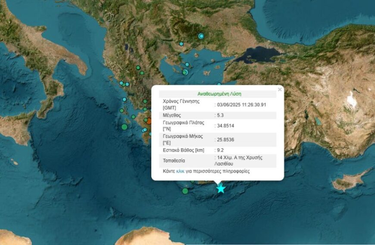This screenshot has height=245, width=375.
Task: Select the cyan star epicenter marker
Action: tap(221, 188)
